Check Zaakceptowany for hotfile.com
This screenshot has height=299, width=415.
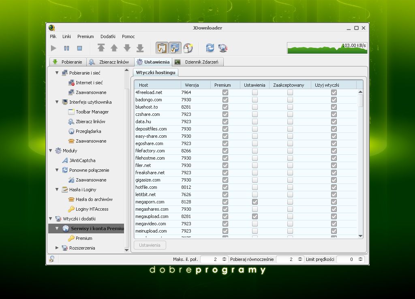[x=290, y=187]
